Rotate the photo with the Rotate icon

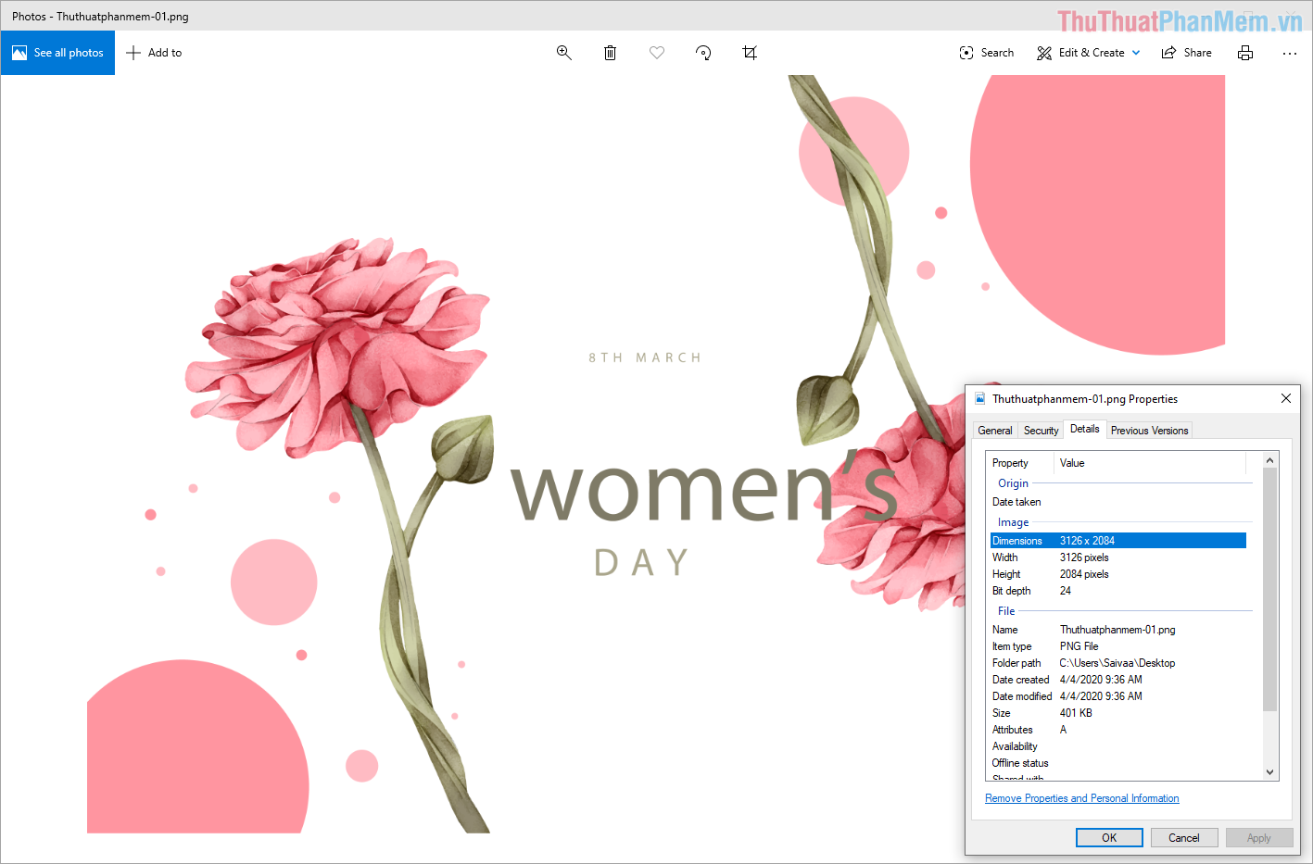point(703,53)
